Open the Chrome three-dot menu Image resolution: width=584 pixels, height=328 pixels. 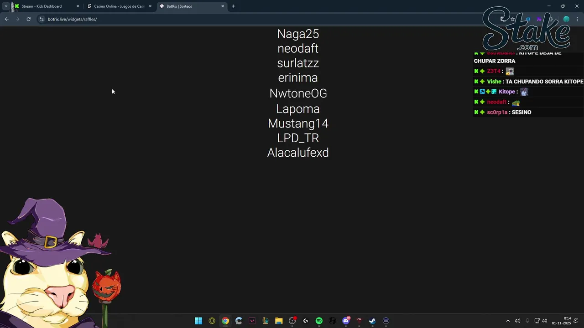pos(577,19)
